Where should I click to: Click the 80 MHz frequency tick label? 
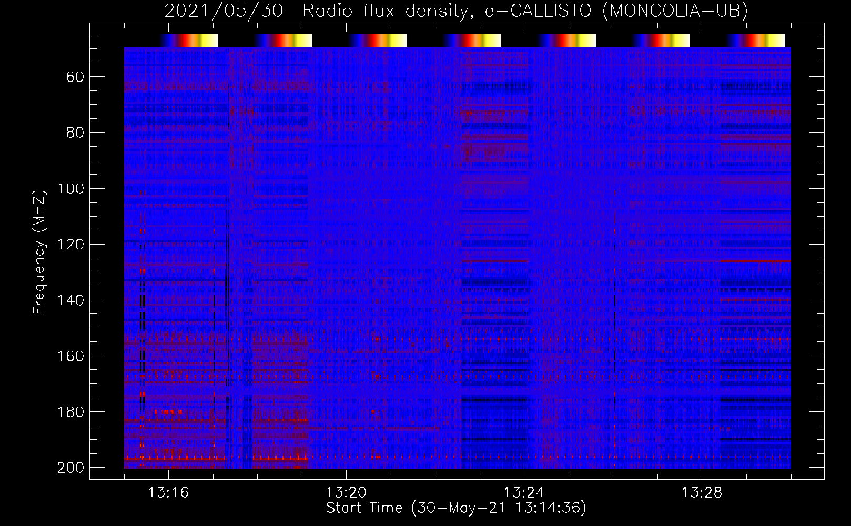(75, 133)
